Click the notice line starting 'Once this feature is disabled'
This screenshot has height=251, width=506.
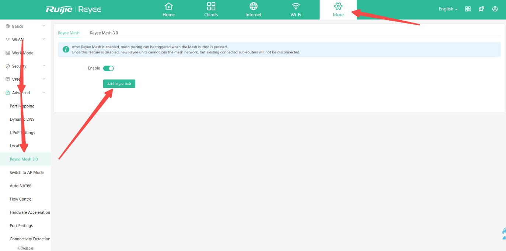[186, 52]
